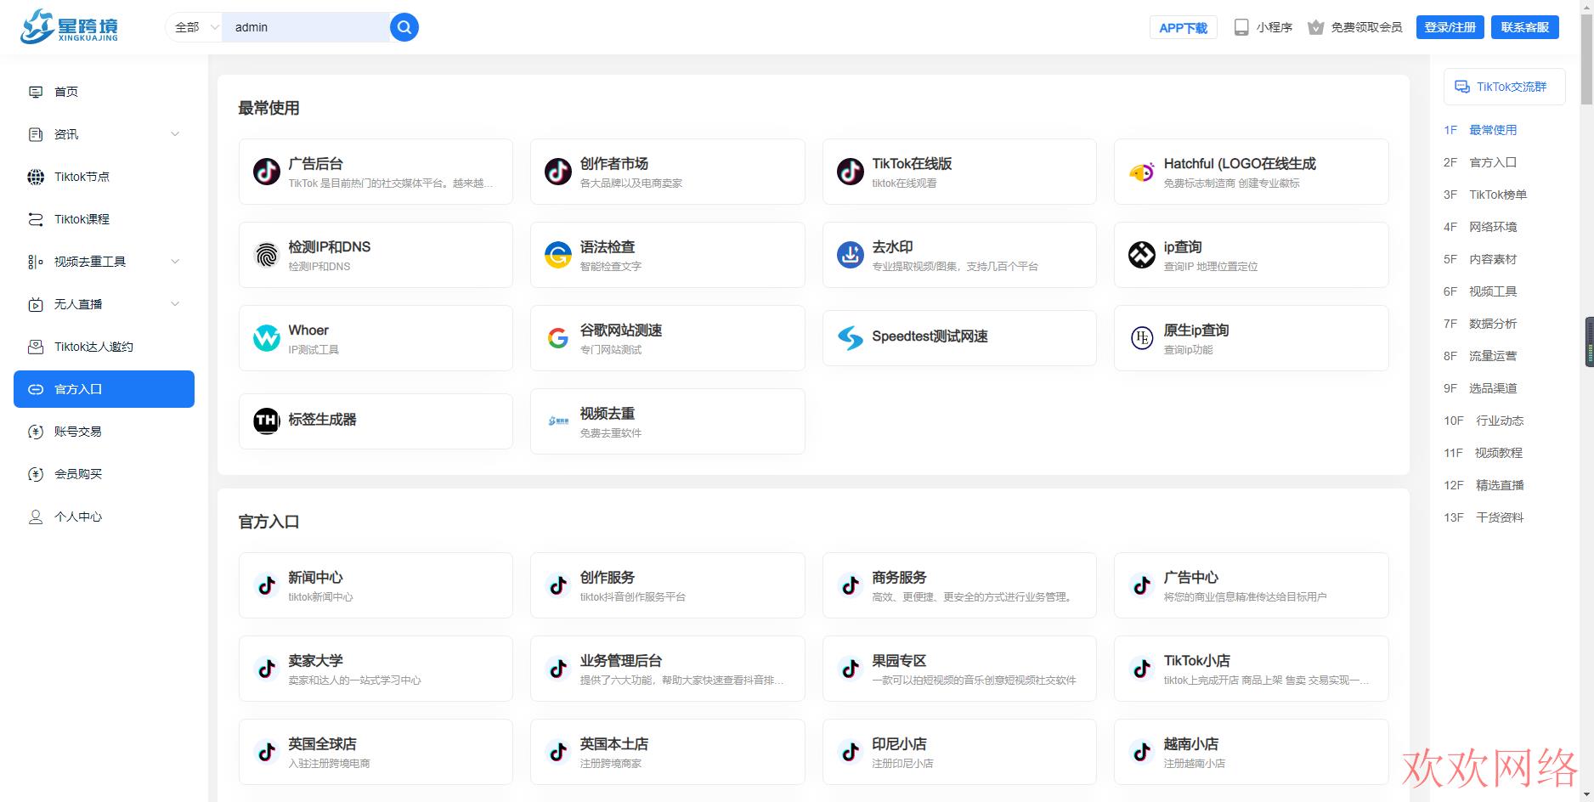Image resolution: width=1594 pixels, height=802 pixels.
Task: Open the 业务管理后台 link
Action: (668, 669)
